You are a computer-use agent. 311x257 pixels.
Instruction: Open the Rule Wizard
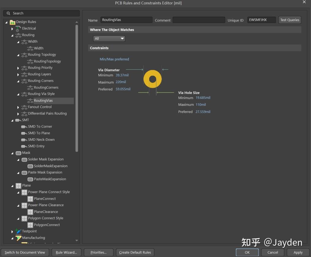[x=66, y=252]
